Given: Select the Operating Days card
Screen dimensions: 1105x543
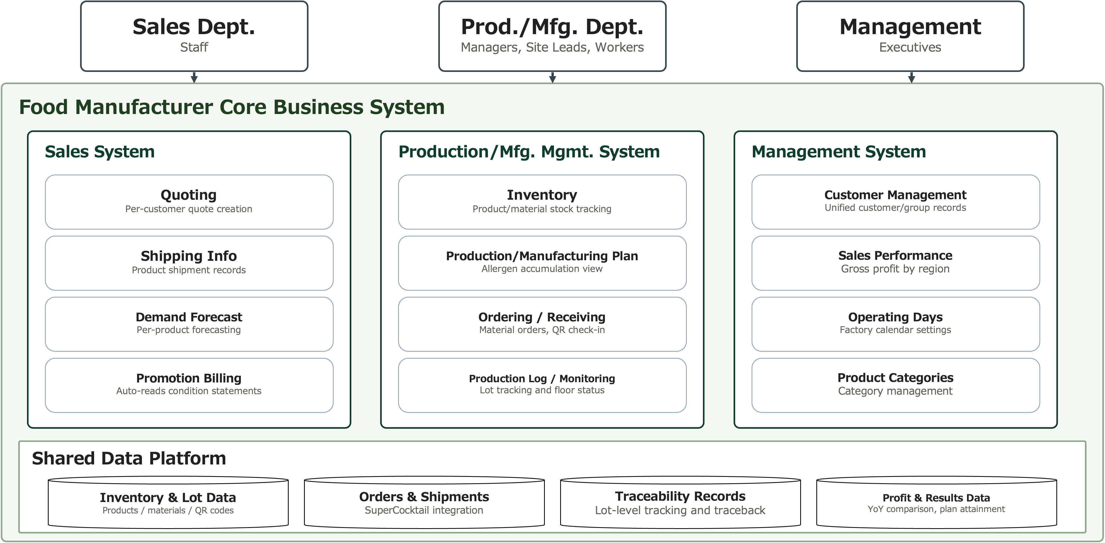Looking at the screenshot, I should click(896, 324).
